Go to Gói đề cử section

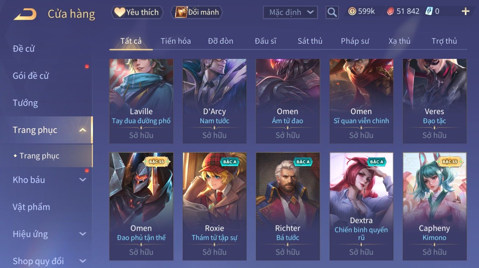coord(31,76)
